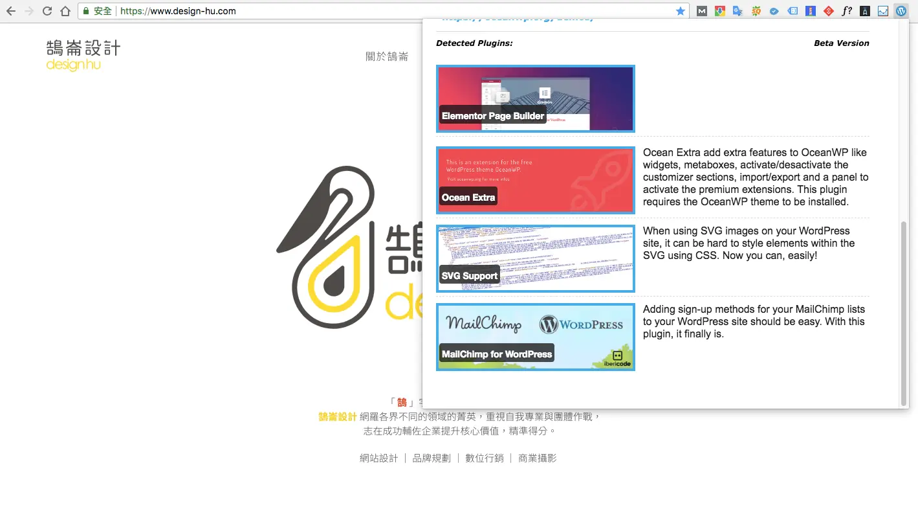Screen dimensions: 918x531
Task: Open the 網站設計 link
Action: 378,458
